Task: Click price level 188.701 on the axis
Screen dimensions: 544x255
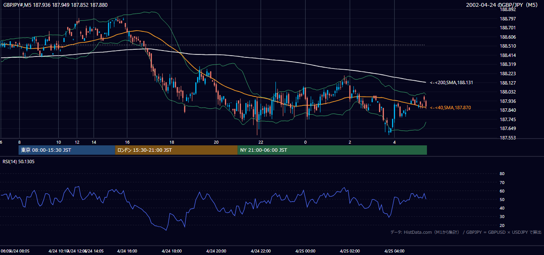Action: click(x=507, y=28)
